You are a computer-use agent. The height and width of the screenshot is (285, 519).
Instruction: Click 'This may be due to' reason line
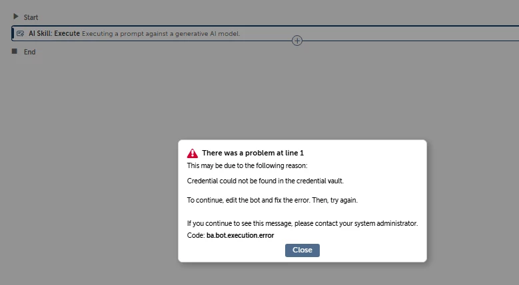[247, 165]
